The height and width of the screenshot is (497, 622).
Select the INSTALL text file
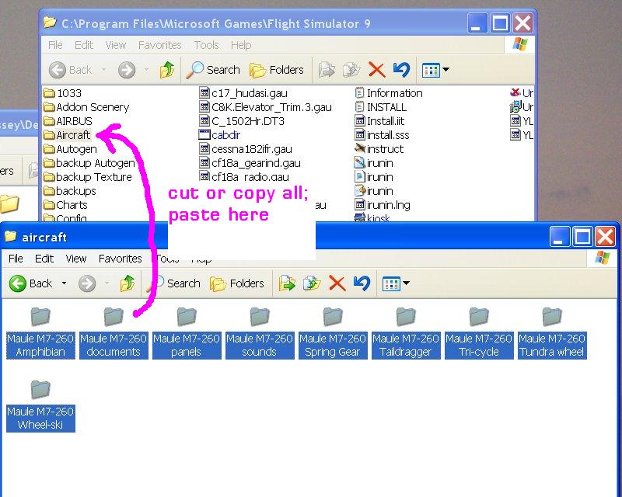pyautogui.click(x=380, y=107)
